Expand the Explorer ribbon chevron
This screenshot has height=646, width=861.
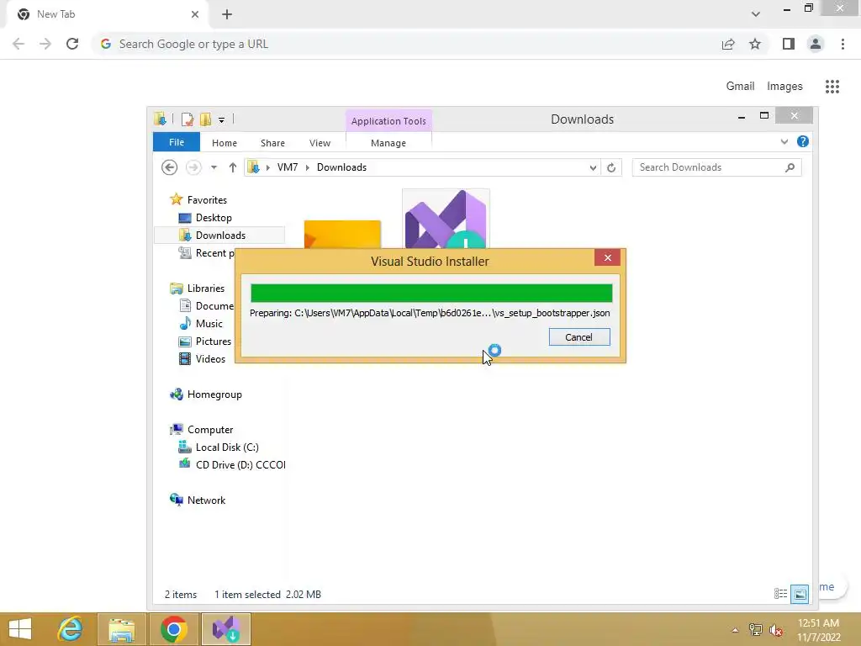[784, 141]
